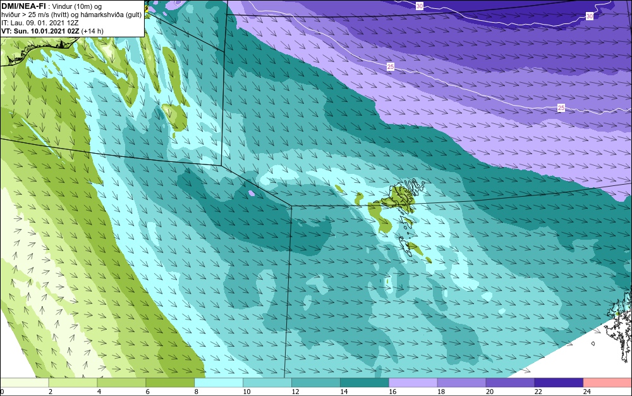Select the medium purple 18–20 legend swatch
The height and width of the screenshot is (396, 632).
pyautogui.click(x=461, y=383)
